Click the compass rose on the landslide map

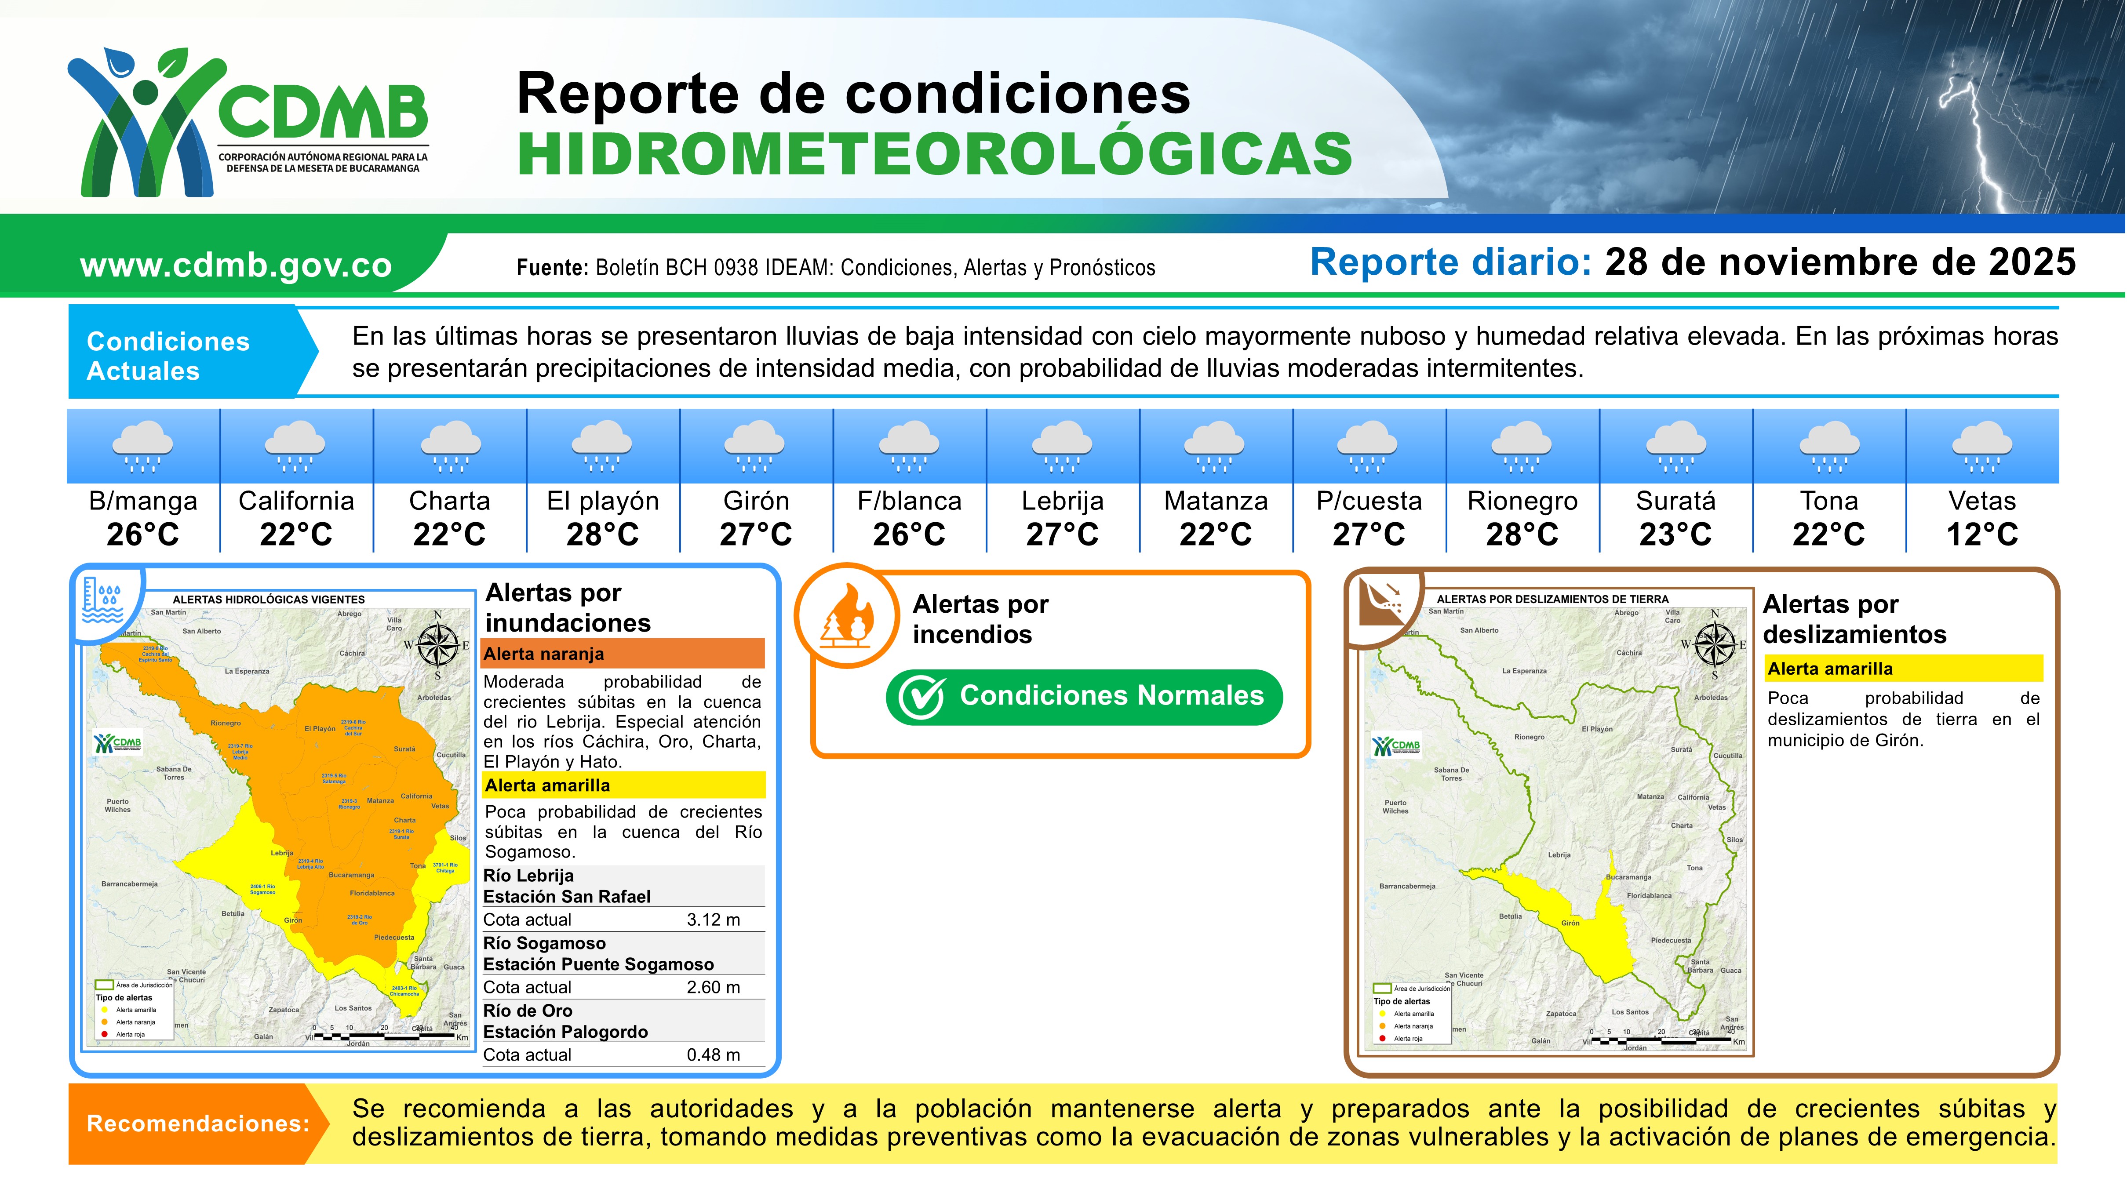(x=1714, y=644)
